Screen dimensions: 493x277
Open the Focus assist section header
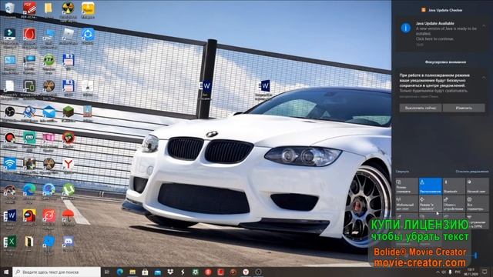coord(445,62)
